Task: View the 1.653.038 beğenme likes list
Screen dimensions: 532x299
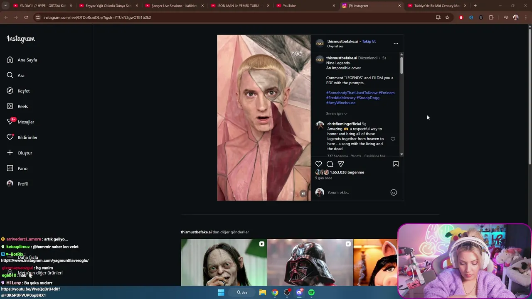Action: 347,172
